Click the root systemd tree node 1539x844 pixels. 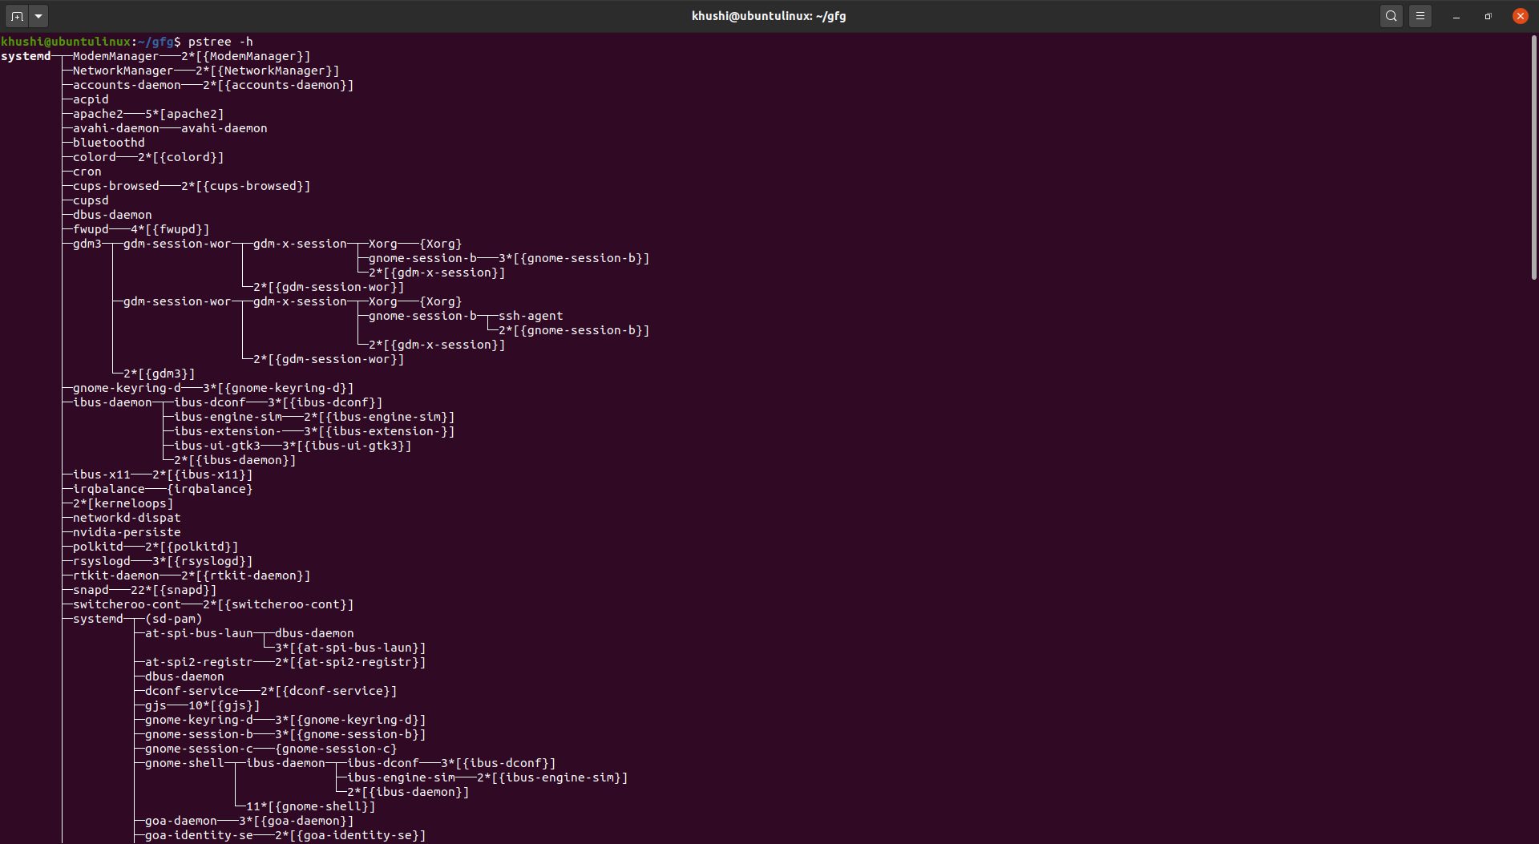coord(26,56)
